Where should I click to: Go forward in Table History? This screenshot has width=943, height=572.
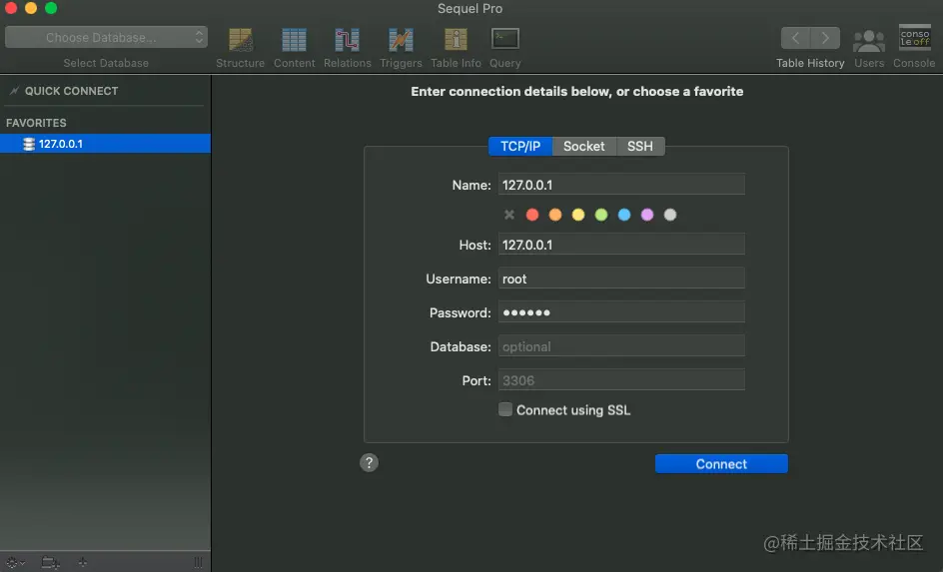pos(825,38)
